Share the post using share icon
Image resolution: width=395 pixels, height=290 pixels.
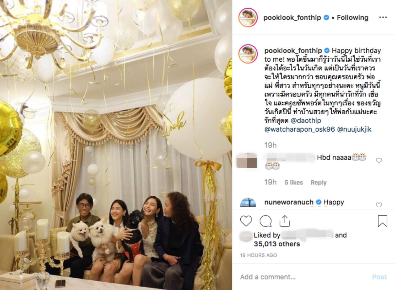[x=285, y=221]
